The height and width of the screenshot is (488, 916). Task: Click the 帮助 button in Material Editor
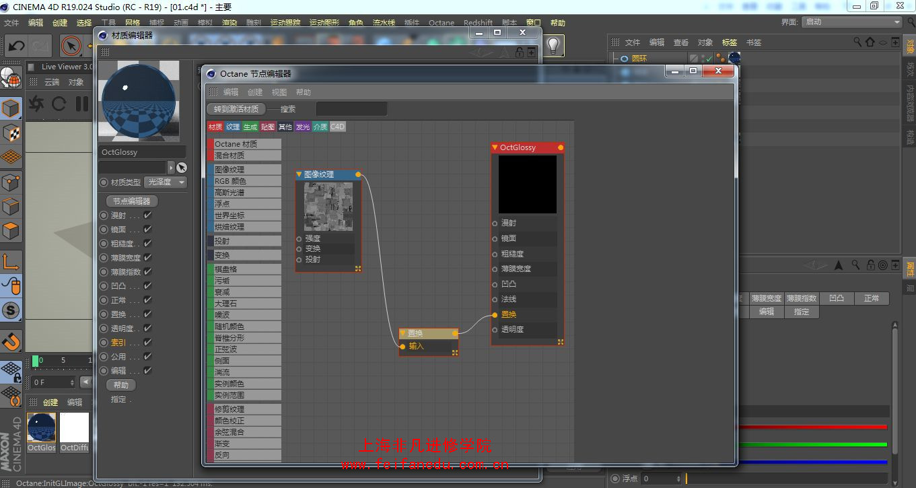[x=121, y=386]
